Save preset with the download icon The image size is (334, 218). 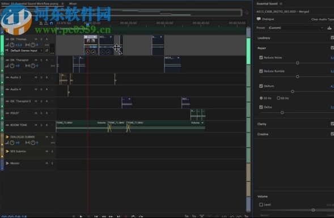[x=329, y=28]
